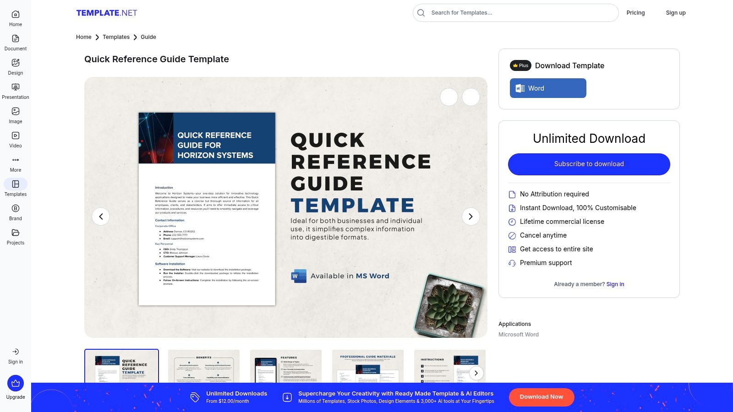Open the More options in the sidebar
Viewport: 733px width, 412px height.
(x=15, y=163)
